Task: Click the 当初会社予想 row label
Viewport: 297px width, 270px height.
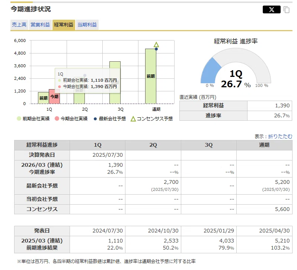Action: click(42, 199)
